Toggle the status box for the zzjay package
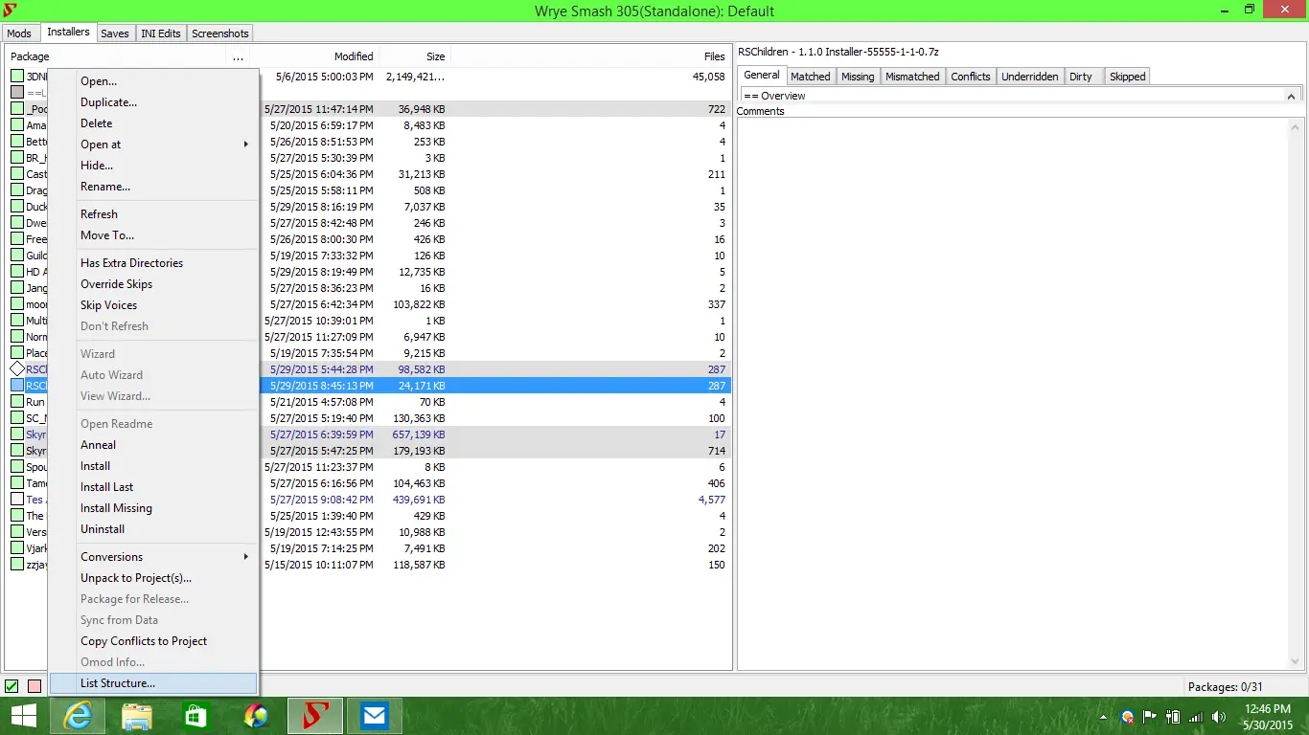The height and width of the screenshot is (735, 1309). coord(17,565)
